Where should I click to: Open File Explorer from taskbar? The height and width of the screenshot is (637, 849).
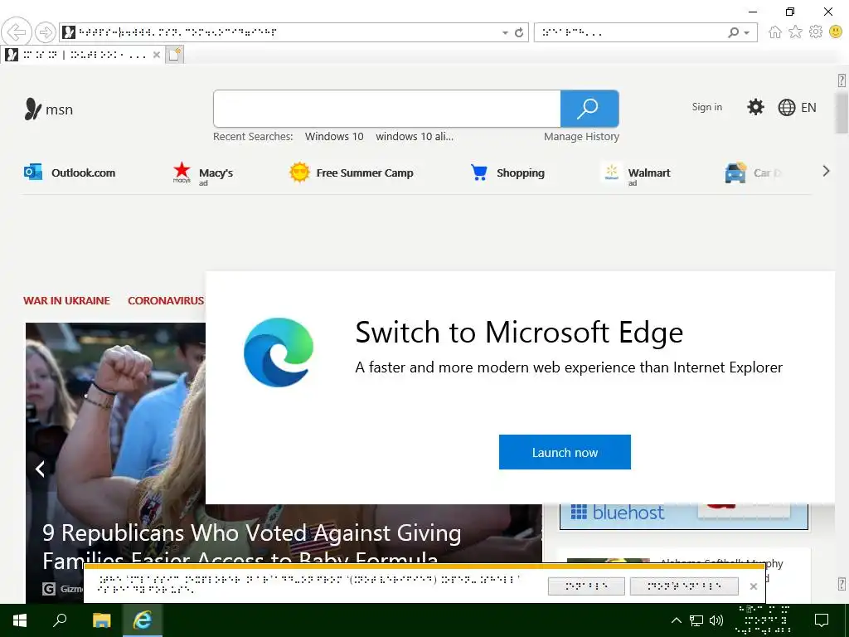tap(101, 620)
